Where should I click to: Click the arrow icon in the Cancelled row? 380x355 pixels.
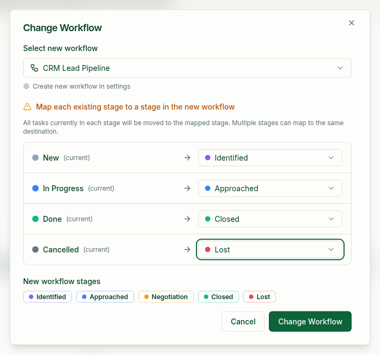click(x=187, y=249)
